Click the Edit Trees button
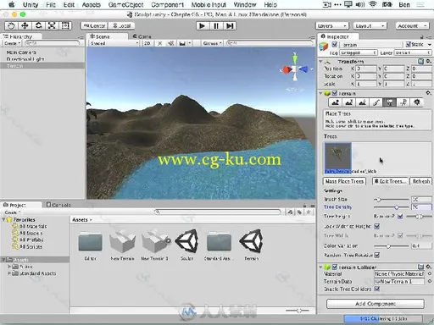This screenshot has height=325, width=434. click(x=391, y=181)
